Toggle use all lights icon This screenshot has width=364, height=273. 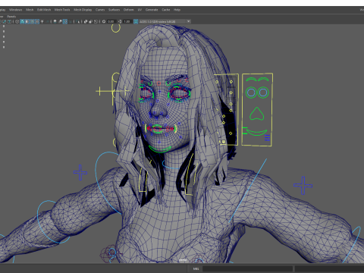(x=42, y=21)
